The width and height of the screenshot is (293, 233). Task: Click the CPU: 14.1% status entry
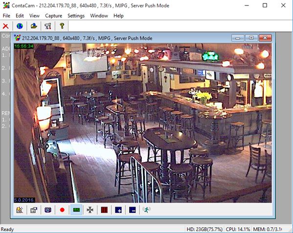click(x=238, y=229)
